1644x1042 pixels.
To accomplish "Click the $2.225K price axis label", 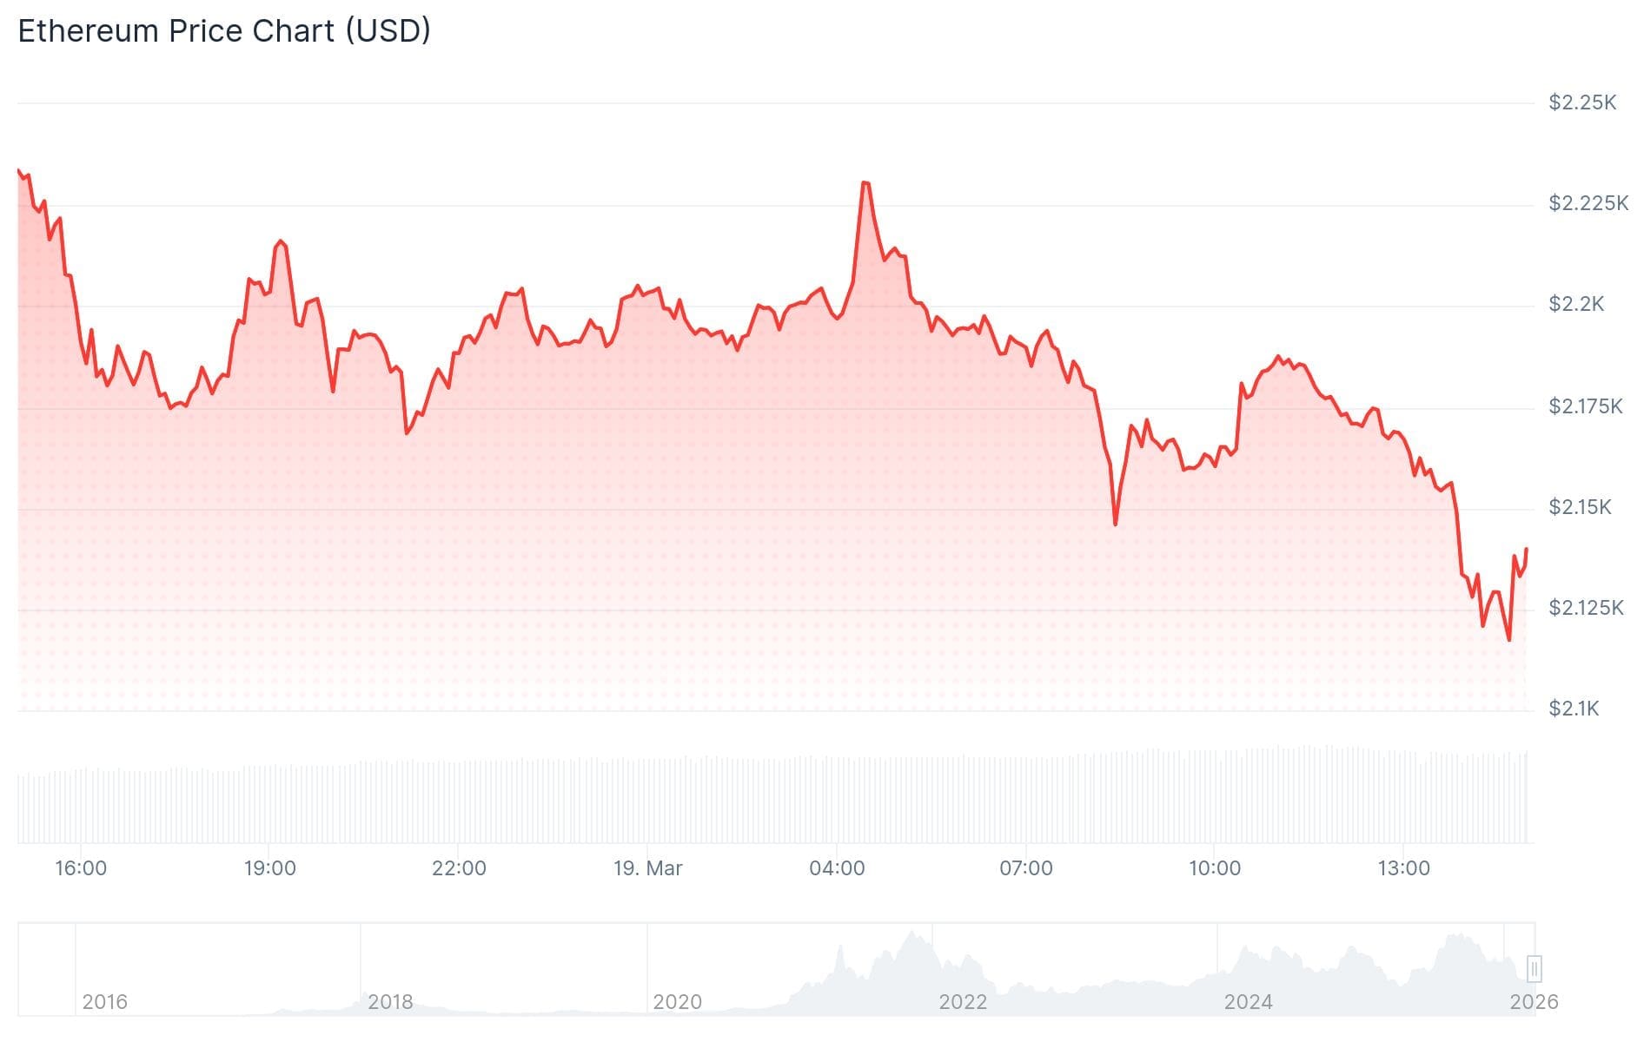I will (1588, 203).
